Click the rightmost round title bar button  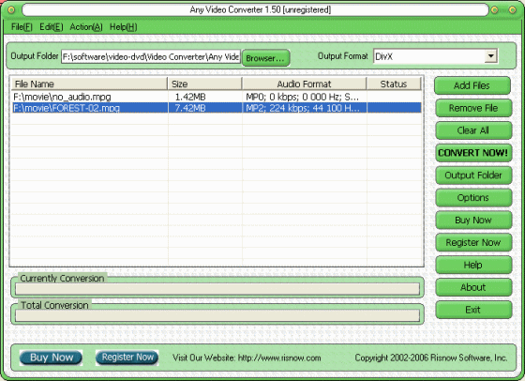click(512, 10)
